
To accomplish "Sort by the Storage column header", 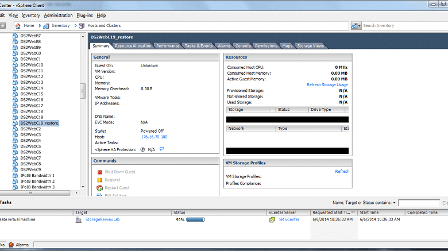I will (x=250, y=110).
